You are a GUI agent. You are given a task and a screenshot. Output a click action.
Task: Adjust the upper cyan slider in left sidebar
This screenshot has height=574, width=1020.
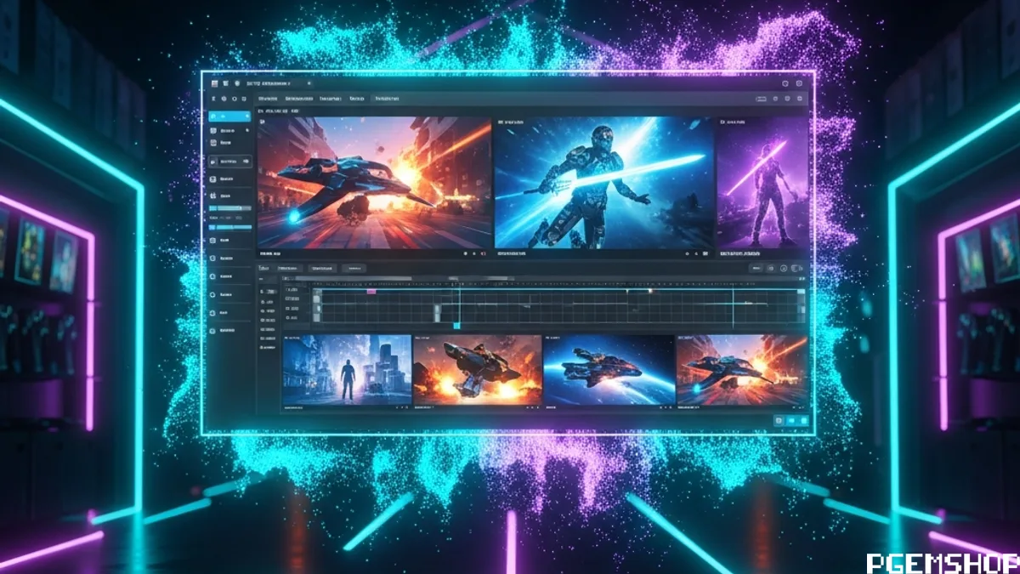click(229, 208)
